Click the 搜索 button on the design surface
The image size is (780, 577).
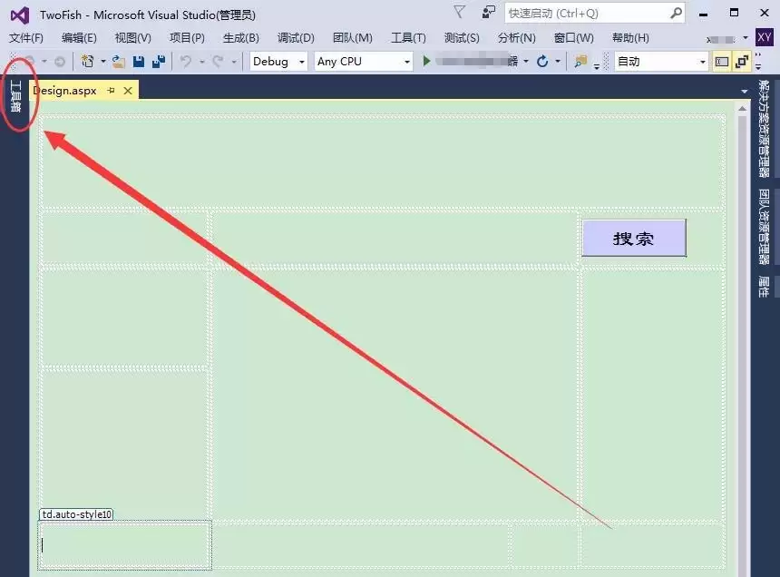click(633, 238)
